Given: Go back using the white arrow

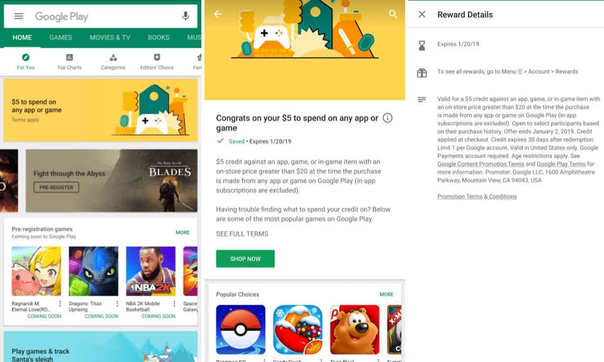Looking at the screenshot, I should point(218,14).
